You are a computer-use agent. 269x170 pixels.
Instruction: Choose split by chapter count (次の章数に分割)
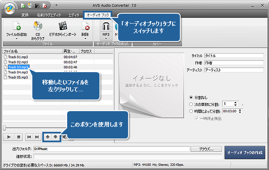tap(191, 104)
